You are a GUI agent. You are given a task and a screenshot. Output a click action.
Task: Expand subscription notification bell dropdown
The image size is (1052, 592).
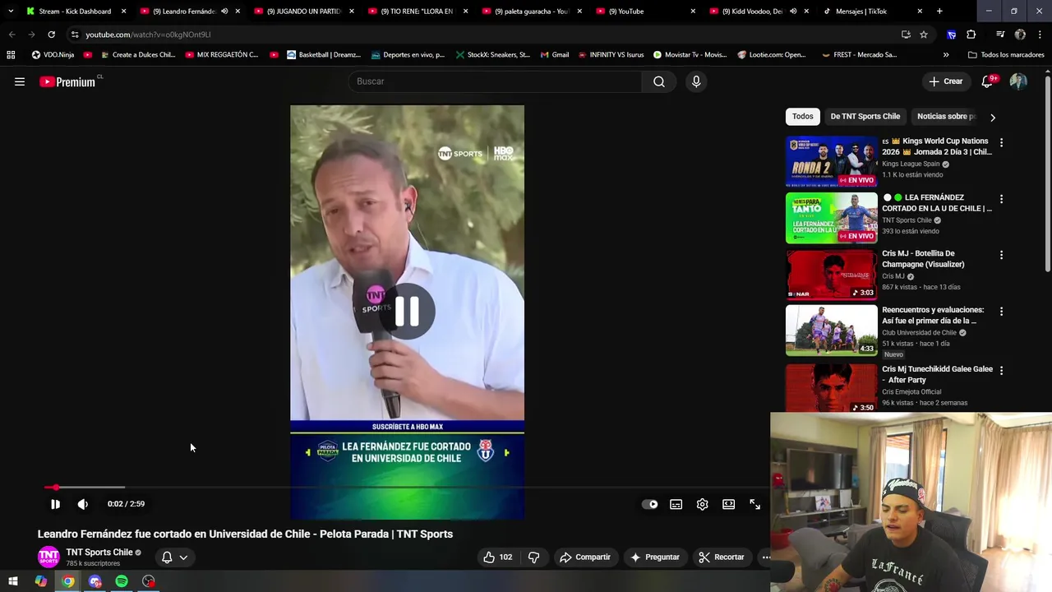pos(174,557)
